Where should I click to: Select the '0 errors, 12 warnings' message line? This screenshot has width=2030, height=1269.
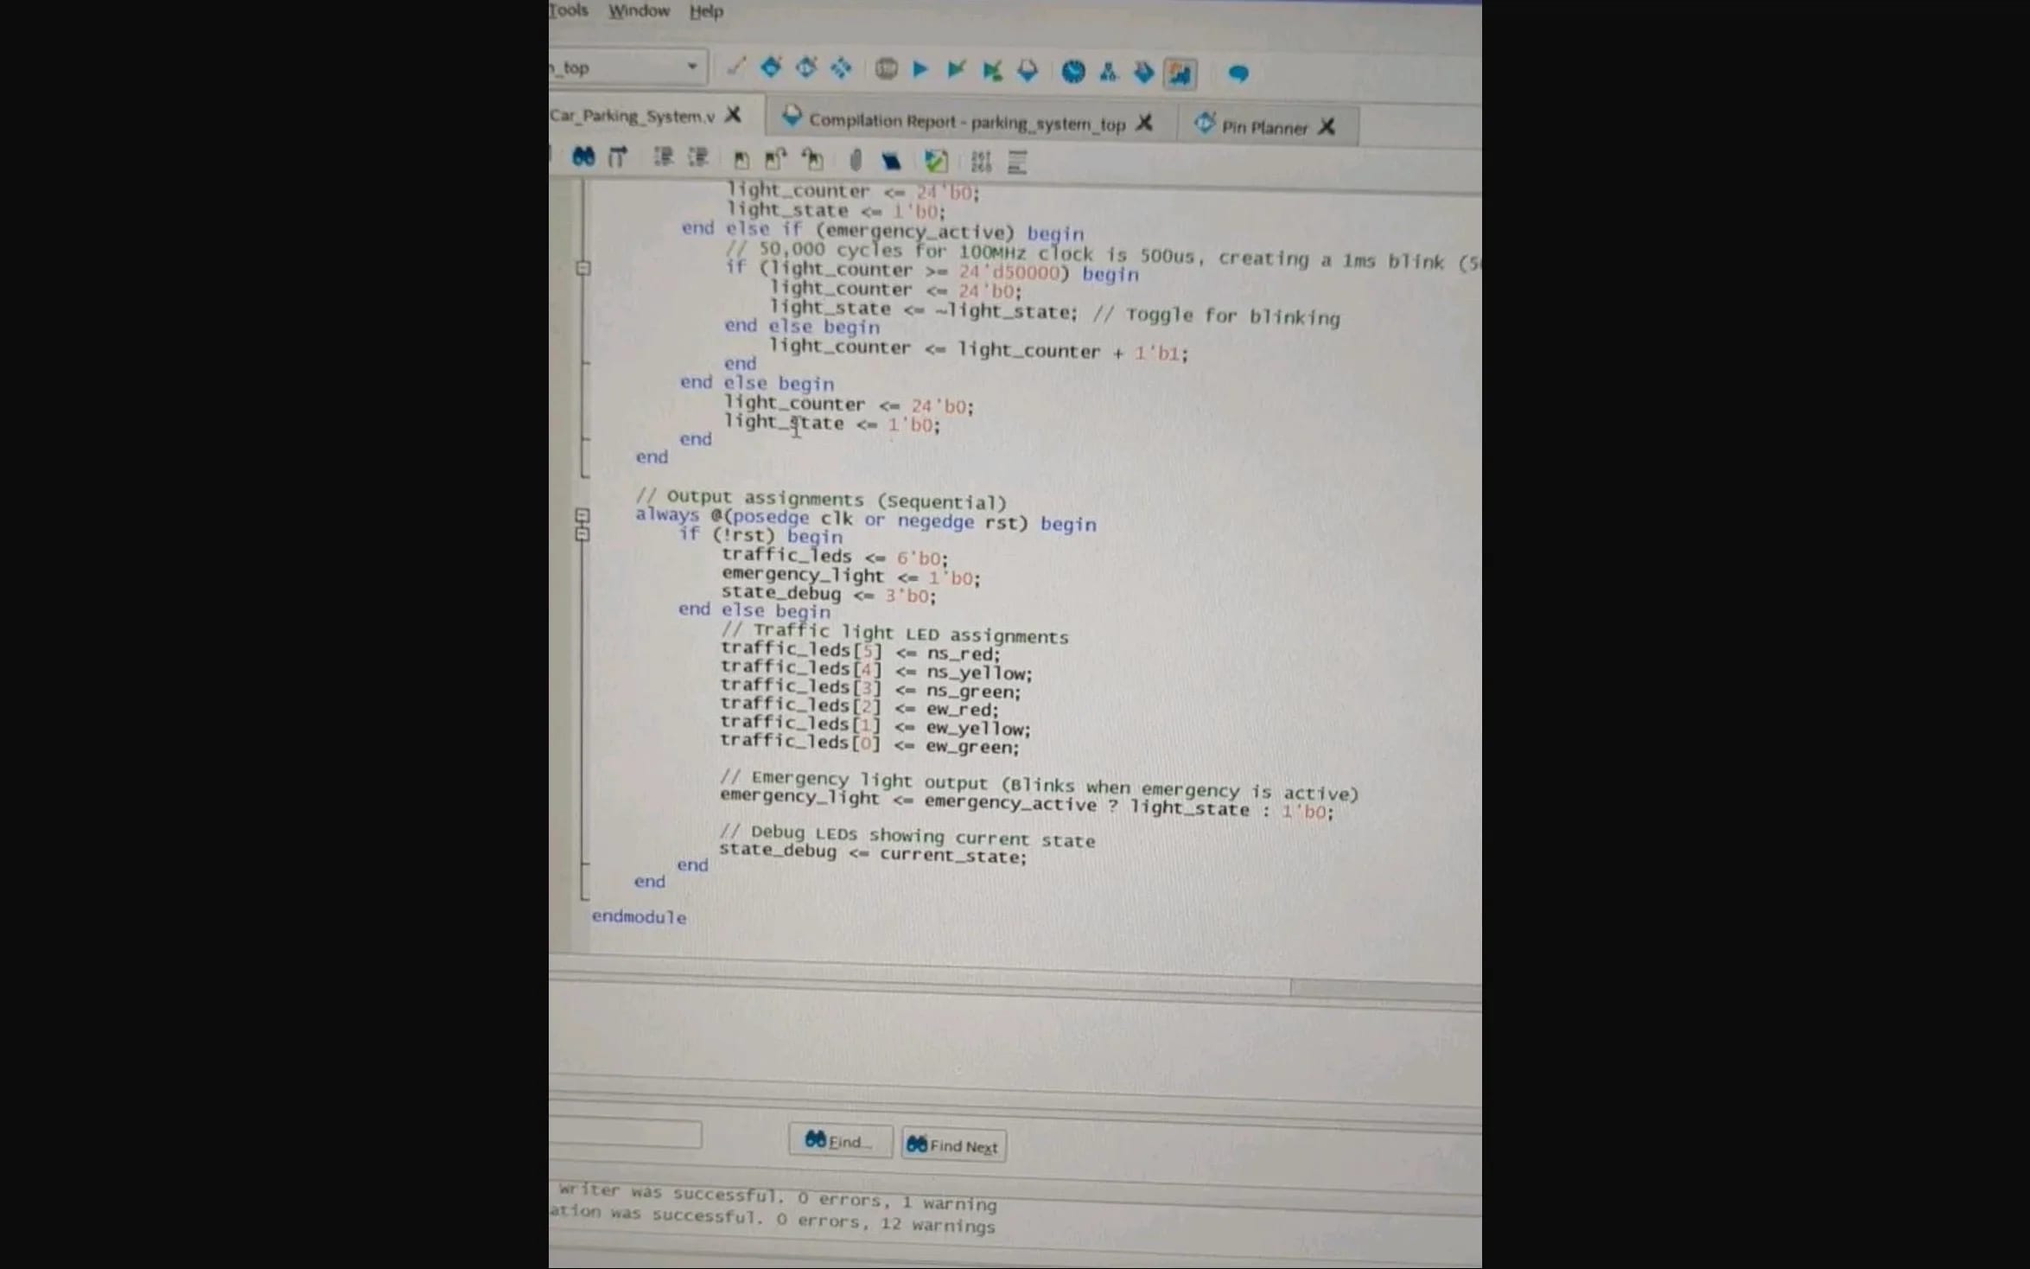[x=772, y=1218]
